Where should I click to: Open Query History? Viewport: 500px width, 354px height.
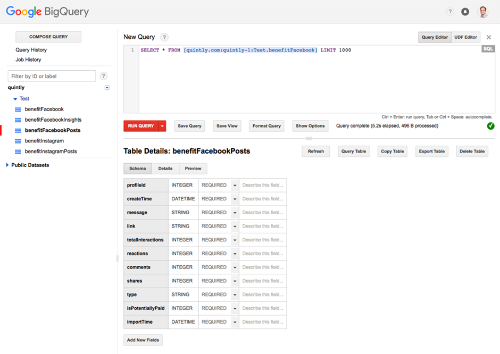pos(31,50)
